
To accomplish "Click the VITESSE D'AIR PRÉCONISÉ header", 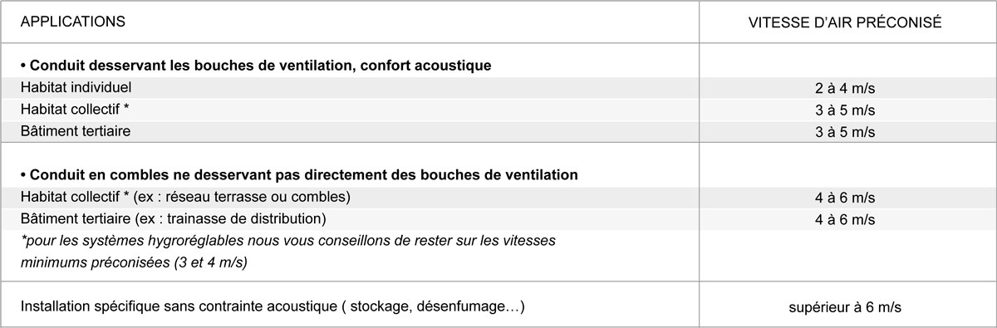I will coord(845,23).
